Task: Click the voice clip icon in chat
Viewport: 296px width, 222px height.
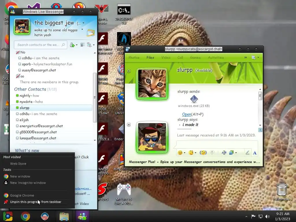Action: coord(212,153)
